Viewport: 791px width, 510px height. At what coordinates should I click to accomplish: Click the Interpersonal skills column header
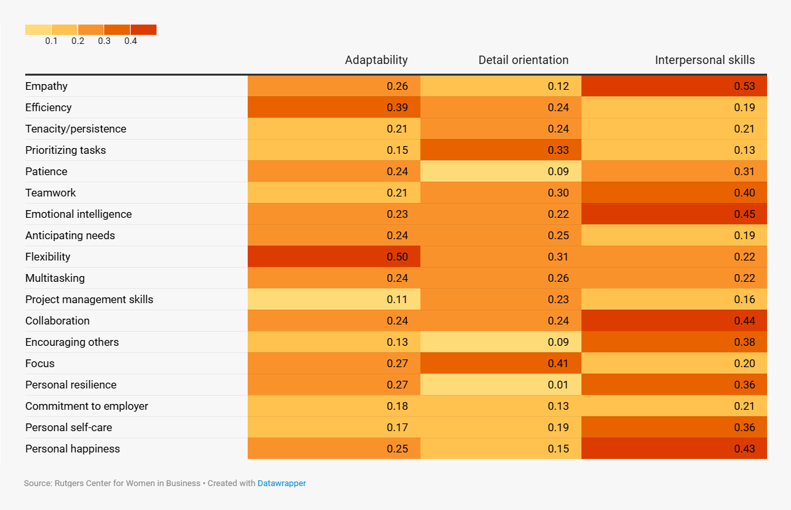tap(704, 60)
